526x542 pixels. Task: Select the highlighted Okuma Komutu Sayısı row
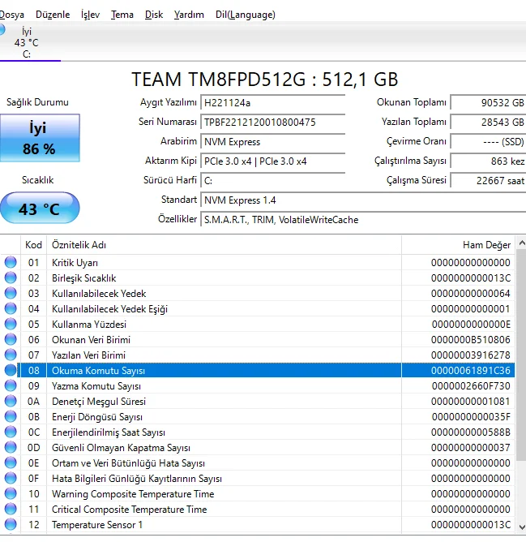click(257, 371)
